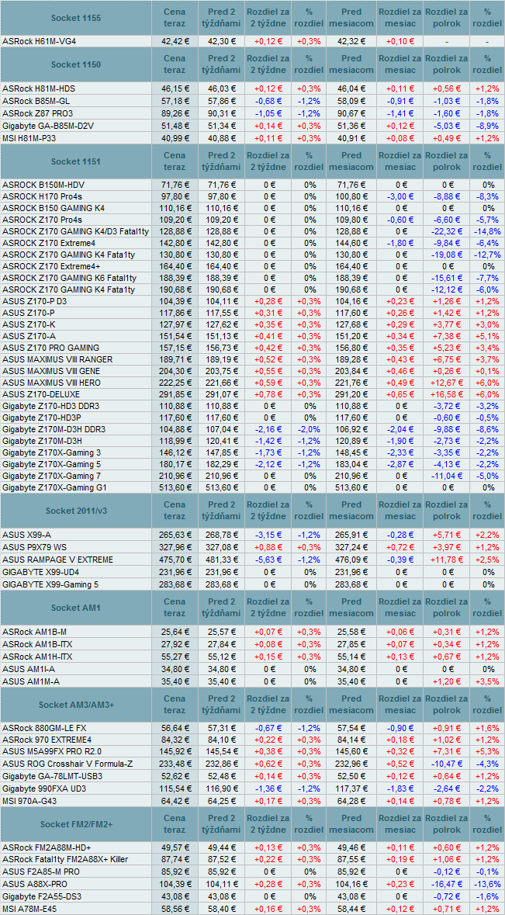Image resolution: width=505 pixels, height=915 pixels.
Task: Click the Socket 1155 section header
Action: [x=76, y=18]
